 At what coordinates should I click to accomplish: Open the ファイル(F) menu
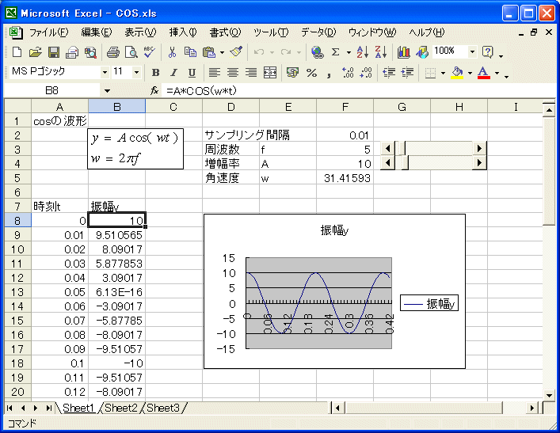48,32
